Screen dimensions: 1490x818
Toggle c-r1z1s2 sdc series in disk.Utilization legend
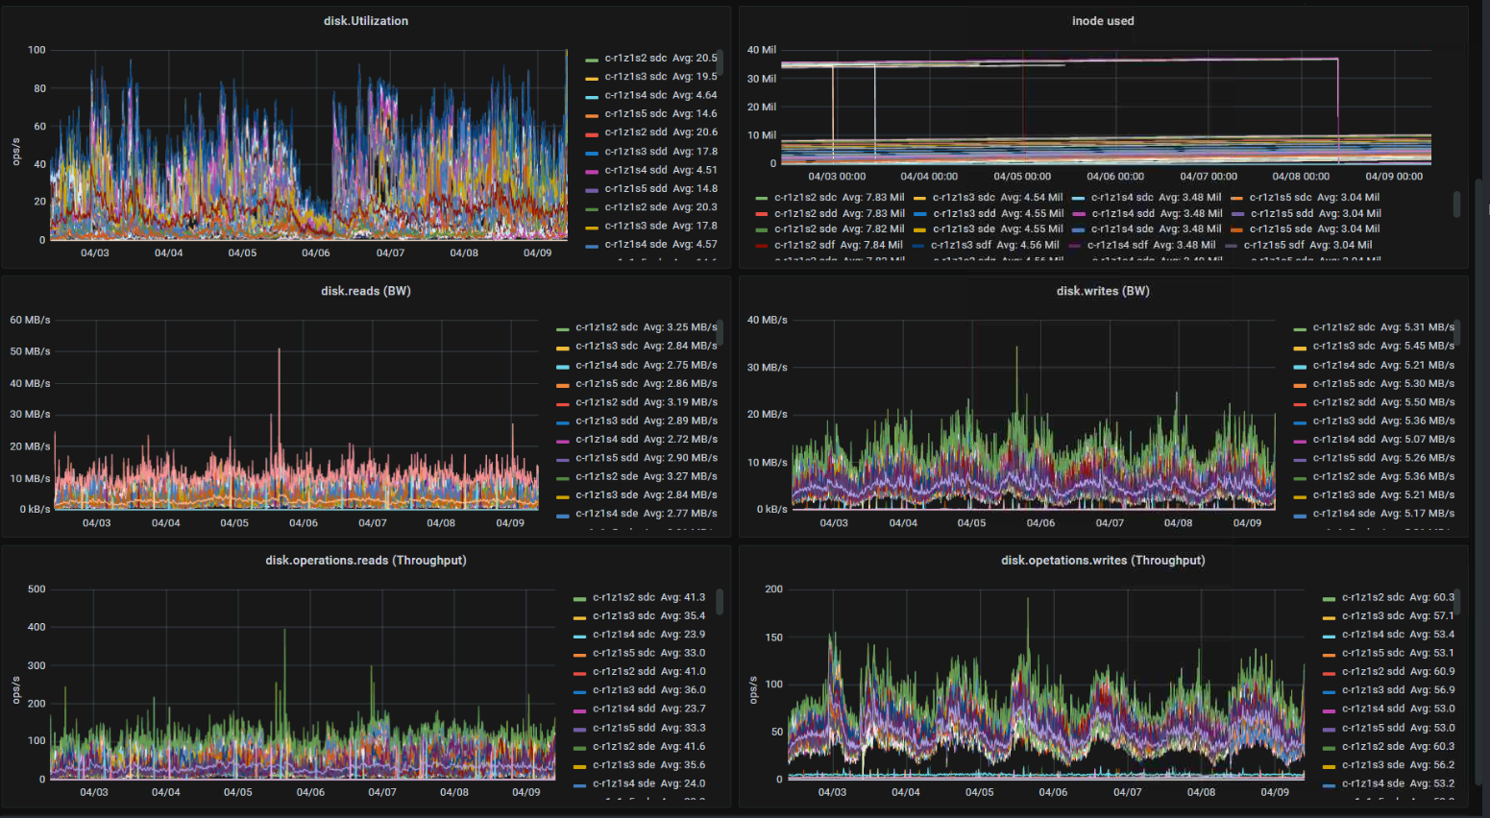[x=635, y=59]
